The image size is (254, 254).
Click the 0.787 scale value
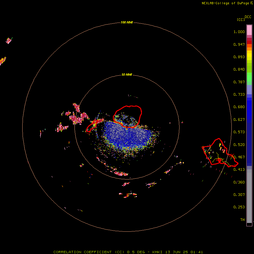coord(239,82)
